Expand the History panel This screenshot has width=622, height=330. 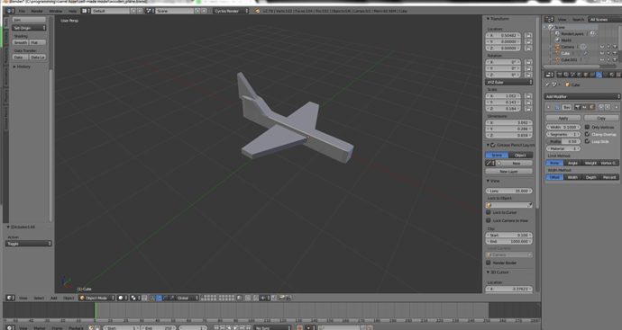22,67
